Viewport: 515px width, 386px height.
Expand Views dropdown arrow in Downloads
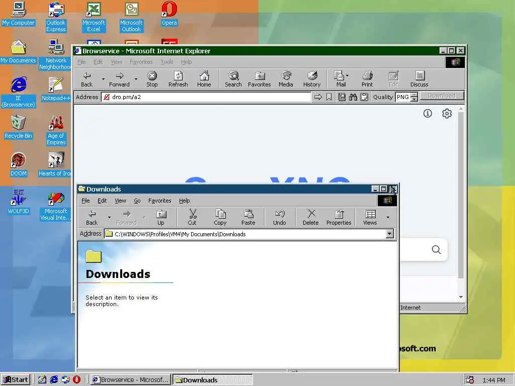(x=388, y=217)
